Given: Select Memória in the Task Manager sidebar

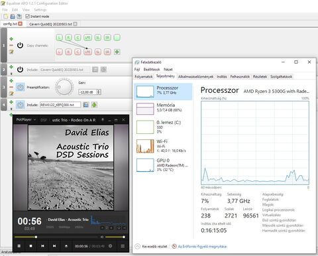Looking at the screenshot, I should [x=163, y=108].
